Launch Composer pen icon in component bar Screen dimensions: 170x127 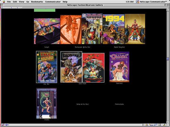(164, 125)
